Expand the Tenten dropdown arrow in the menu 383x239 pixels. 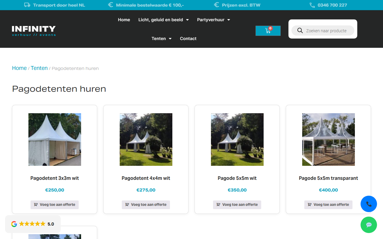(x=170, y=39)
